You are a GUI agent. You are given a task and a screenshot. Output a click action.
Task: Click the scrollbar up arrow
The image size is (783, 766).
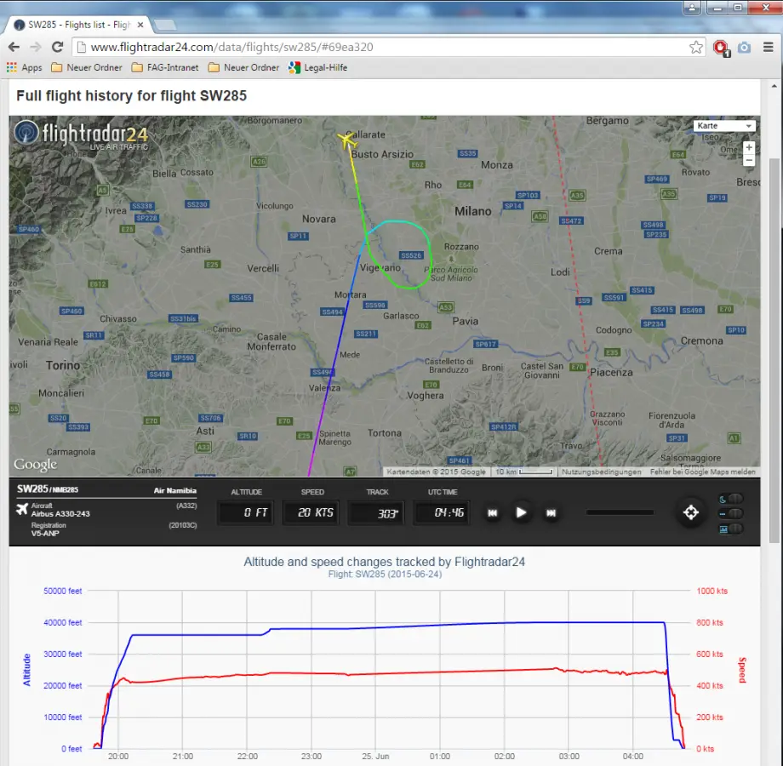pyautogui.click(x=774, y=86)
